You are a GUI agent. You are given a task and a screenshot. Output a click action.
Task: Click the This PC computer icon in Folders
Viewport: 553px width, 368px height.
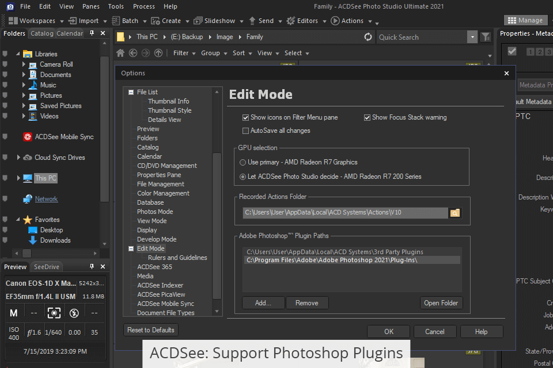[28, 178]
